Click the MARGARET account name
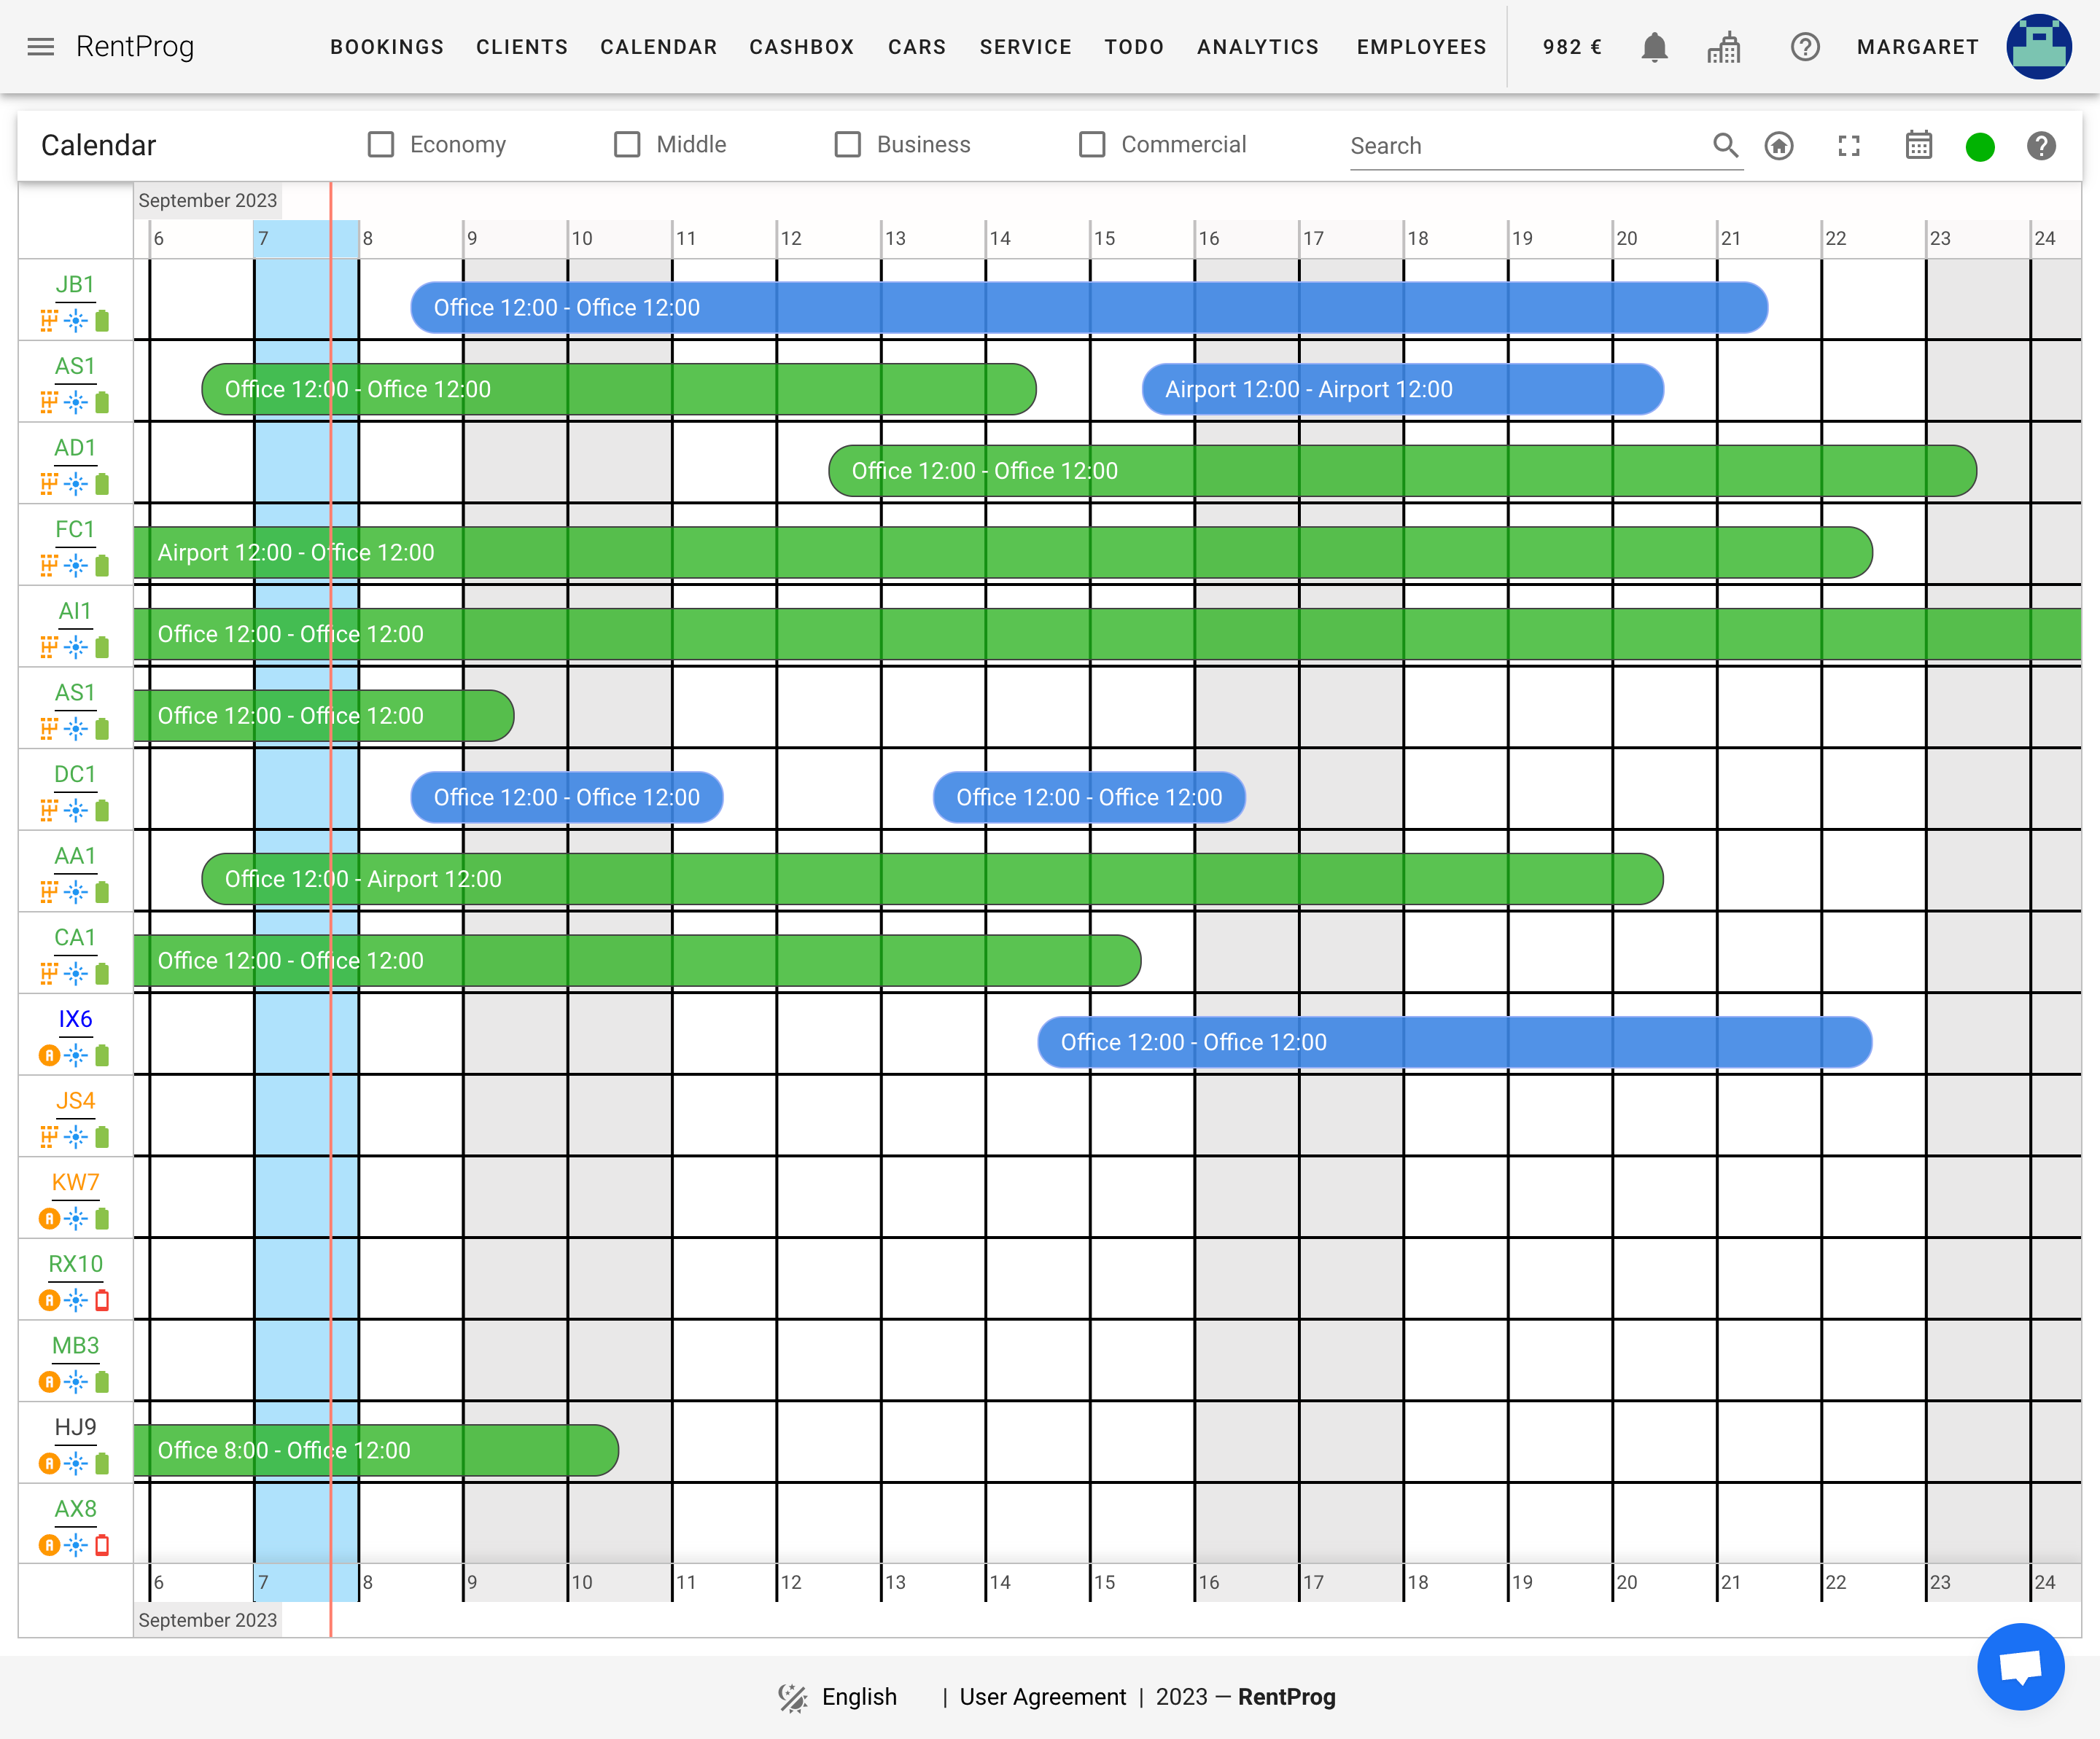 (x=1916, y=46)
